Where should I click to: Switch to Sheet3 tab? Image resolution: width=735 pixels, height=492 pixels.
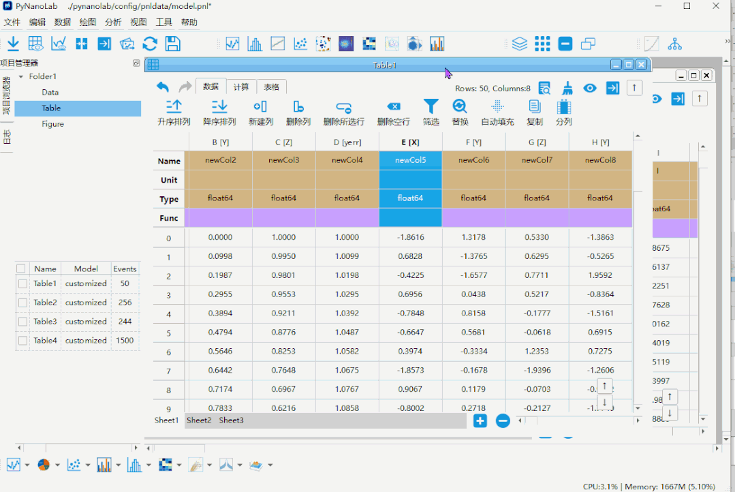coord(231,420)
